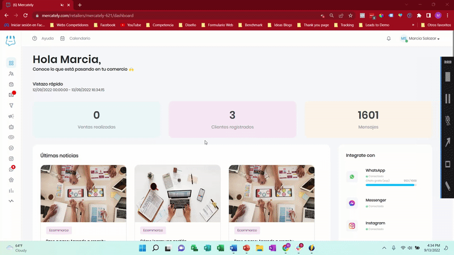Open the Mercately logo home

[10, 40]
